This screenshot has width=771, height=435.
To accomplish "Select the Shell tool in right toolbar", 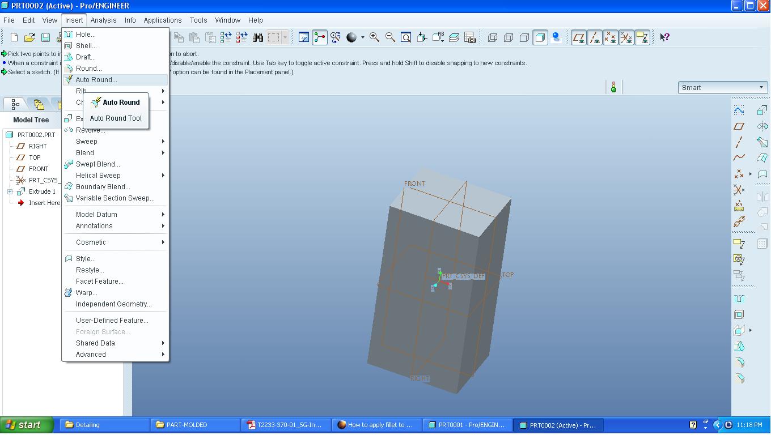I will pos(739,314).
